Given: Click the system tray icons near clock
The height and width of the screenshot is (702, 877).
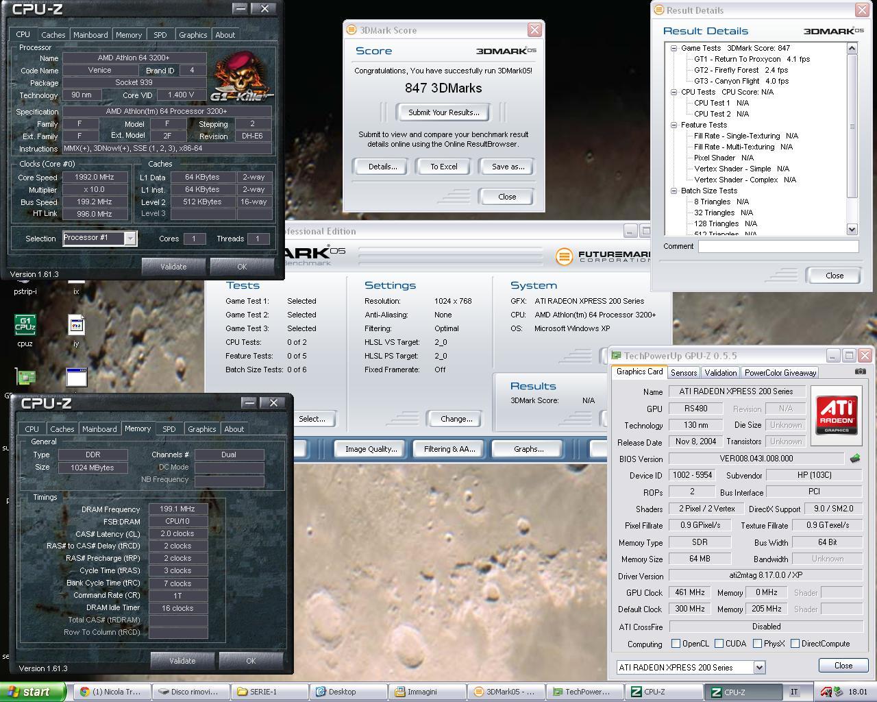Looking at the screenshot, I should (x=831, y=692).
